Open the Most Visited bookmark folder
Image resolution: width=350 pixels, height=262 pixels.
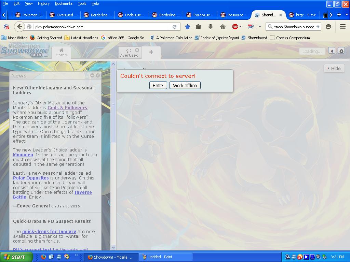(x=14, y=38)
